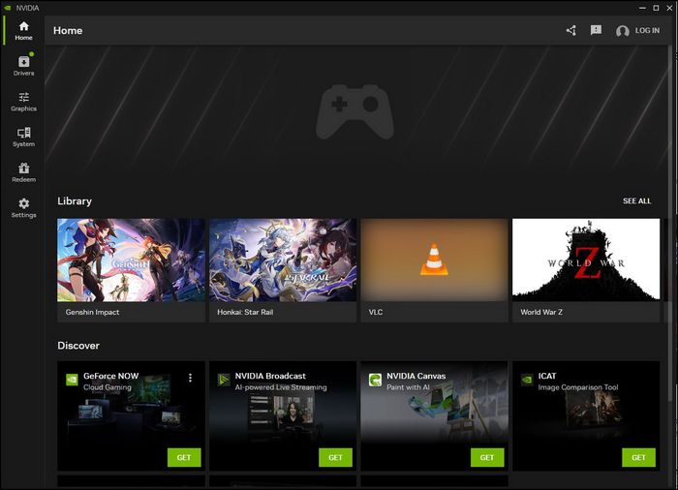Open World War Z thumbnail
Viewport: 678px width, 490px height.
tap(586, 260)
